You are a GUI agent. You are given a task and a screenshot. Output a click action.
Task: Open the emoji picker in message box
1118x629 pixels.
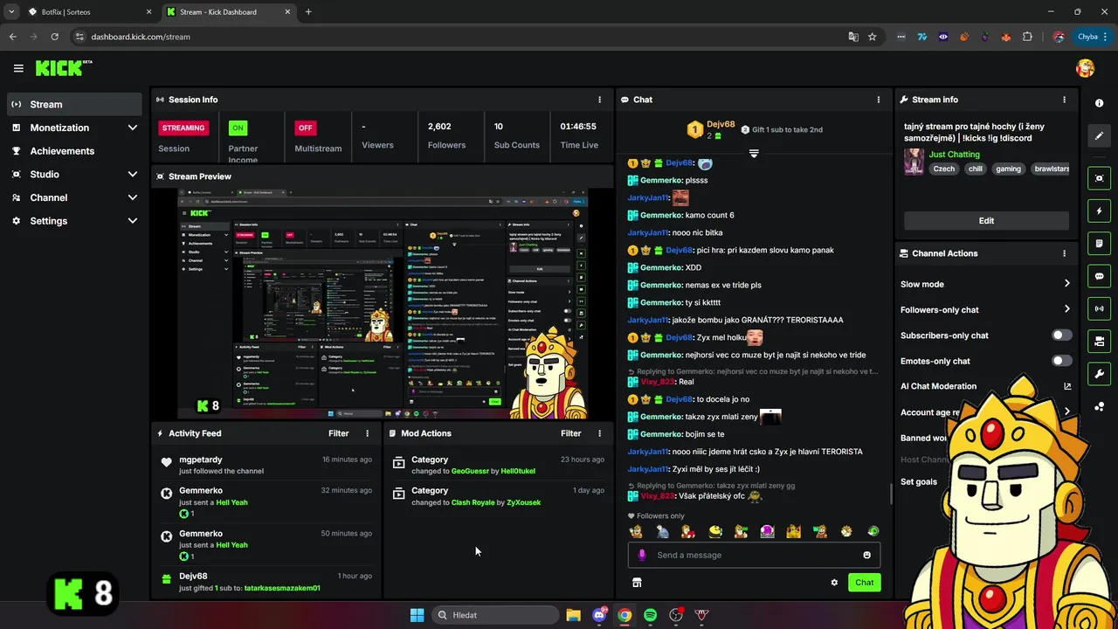(x=866, y=555)
